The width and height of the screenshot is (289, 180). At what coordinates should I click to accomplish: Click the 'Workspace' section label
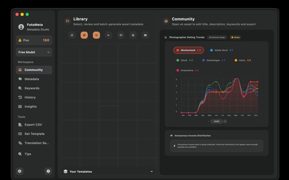pos(26,62)
